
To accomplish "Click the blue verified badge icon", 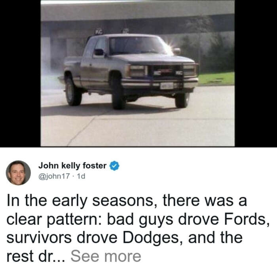I will click(x=114, y=166).
